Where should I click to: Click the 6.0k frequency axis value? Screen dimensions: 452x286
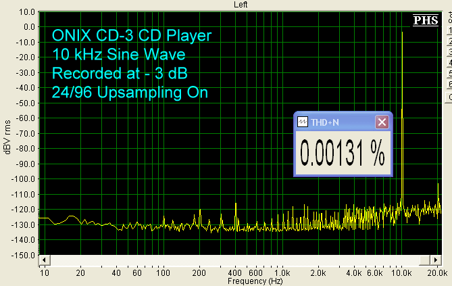[375, 272]
